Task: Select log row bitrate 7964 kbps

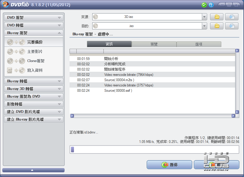Action: point(152,75)
